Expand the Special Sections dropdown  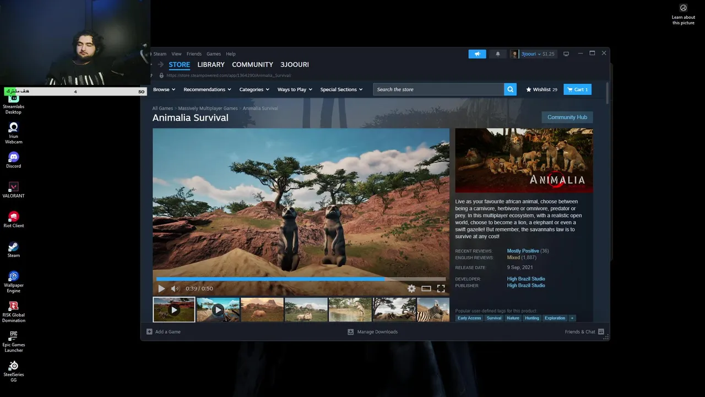tap(341, 89)
